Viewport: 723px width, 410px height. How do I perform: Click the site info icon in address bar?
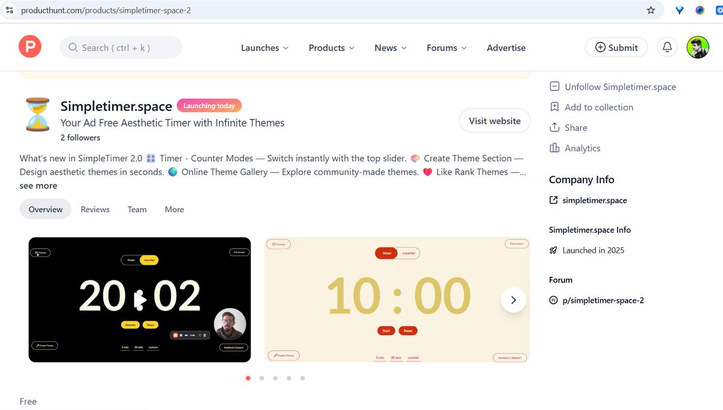9,10
